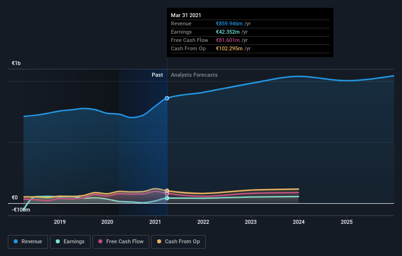The image size is (402, 256).
Task: Click the Mar 31 2021 tooltip date
Action: tap(186, 15)
